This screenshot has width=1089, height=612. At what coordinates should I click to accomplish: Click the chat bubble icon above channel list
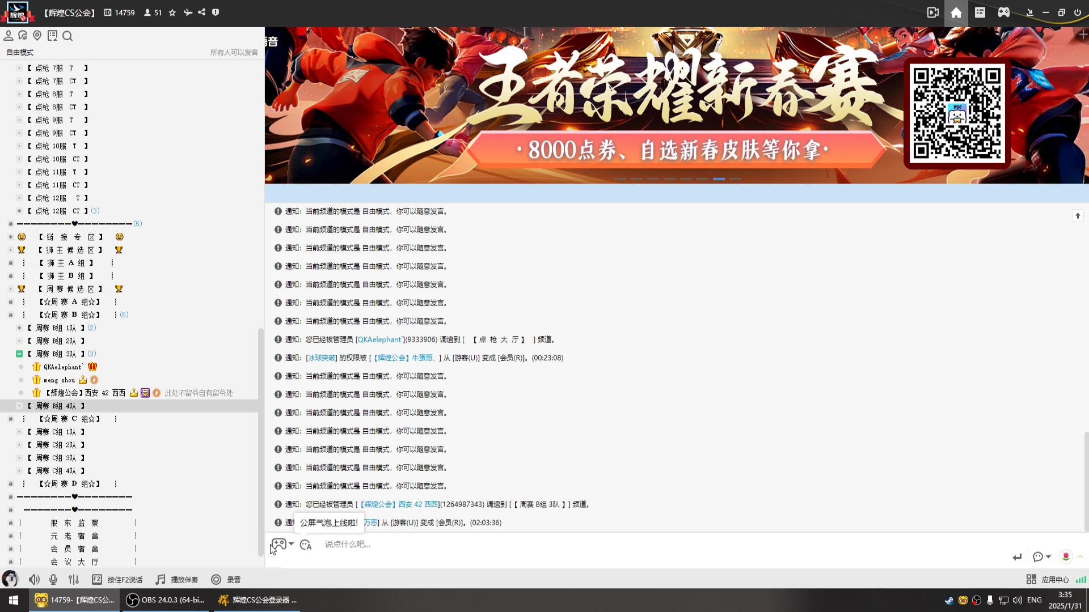point(23,36)
